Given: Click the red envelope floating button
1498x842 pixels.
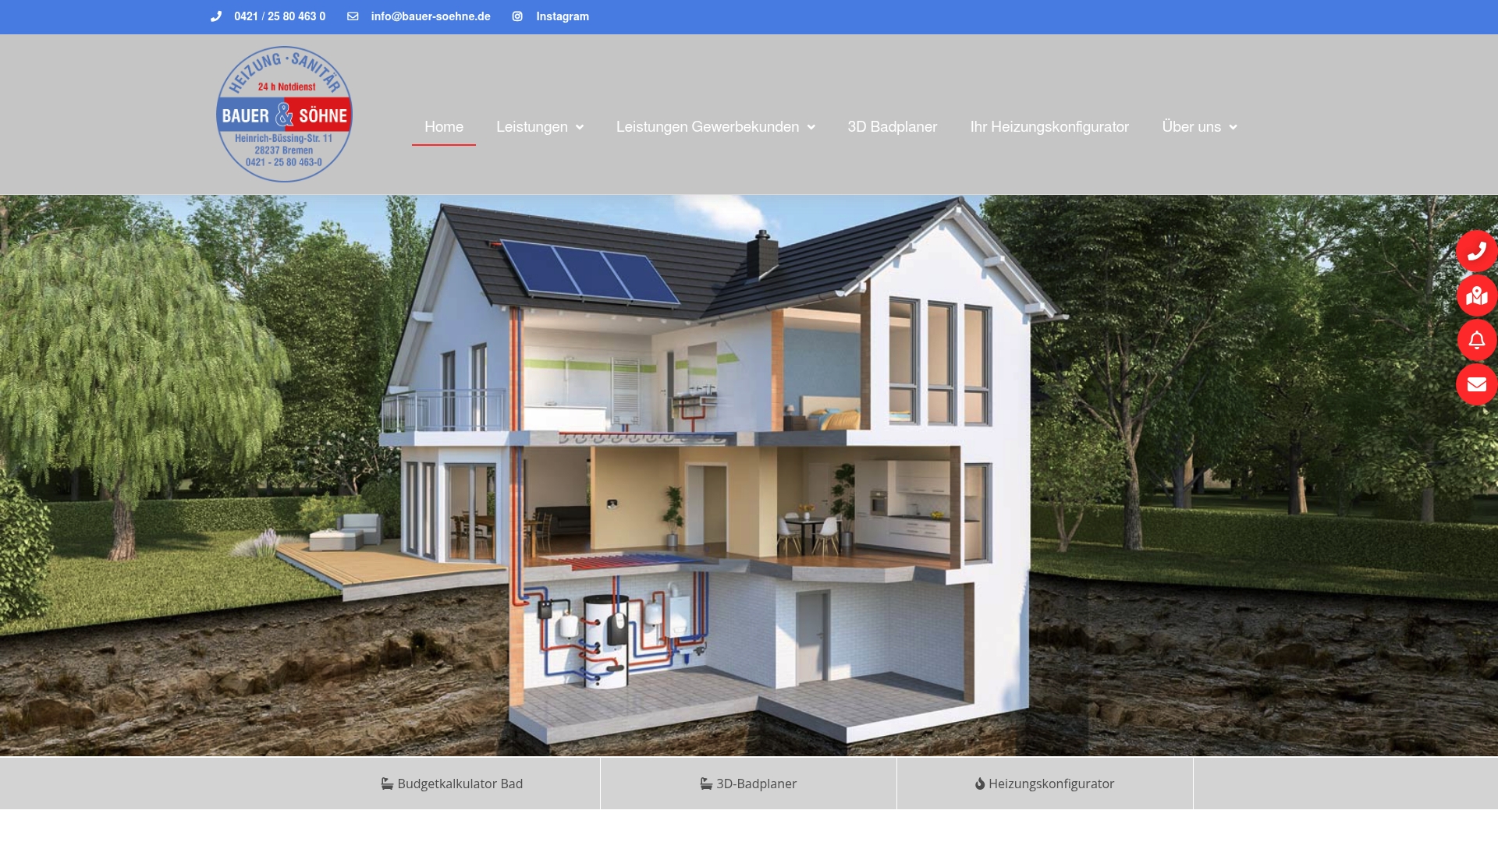Looking at the screenshot, I should click(1476, 384).
